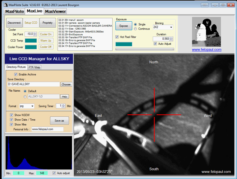Click the exposure progress bar
Image resolution: width=237 pixels, height=179 pixels.
[x=145, y=49]
